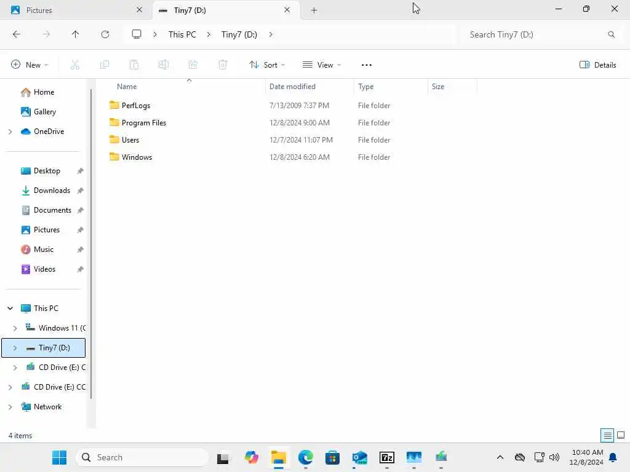
Task: Go up one folder level
Action: coord(75,34)
